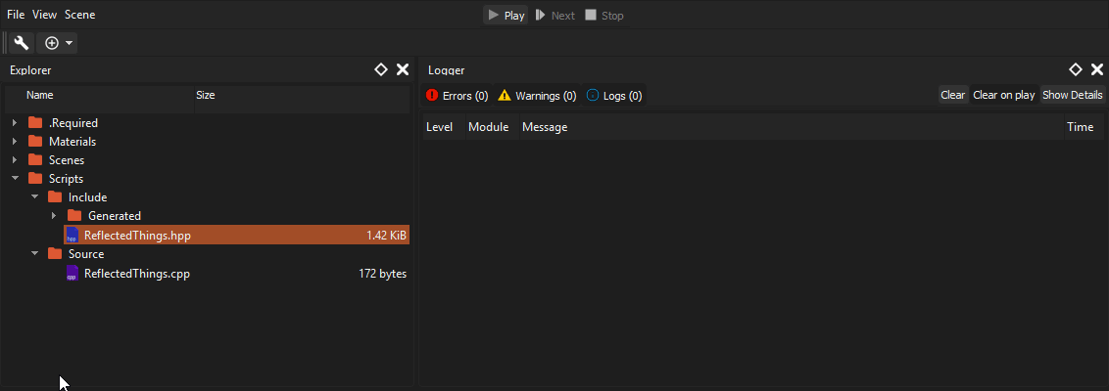Click the 1.42 KiB size value
This screenshot has height=391, width=1109.
(386, 236)
